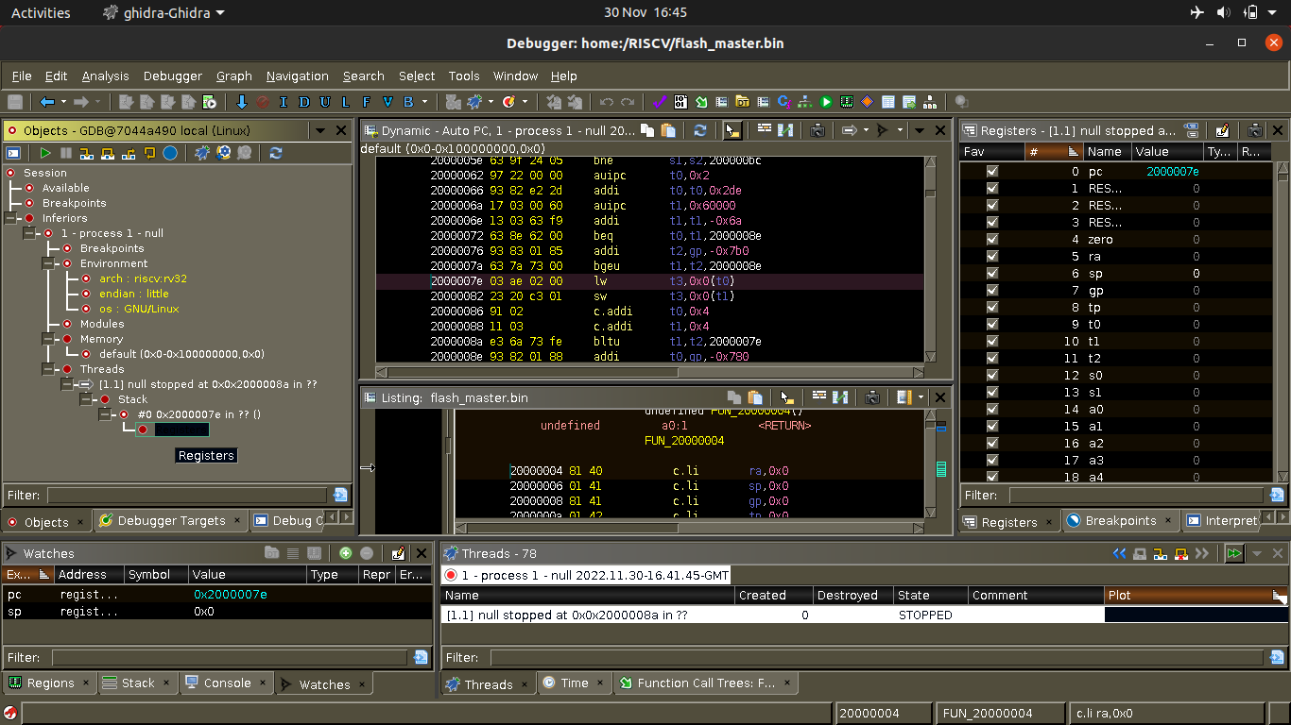Set a software breakpoint with the B icon
1291x725 pixels.
click(x=409, y=101)
